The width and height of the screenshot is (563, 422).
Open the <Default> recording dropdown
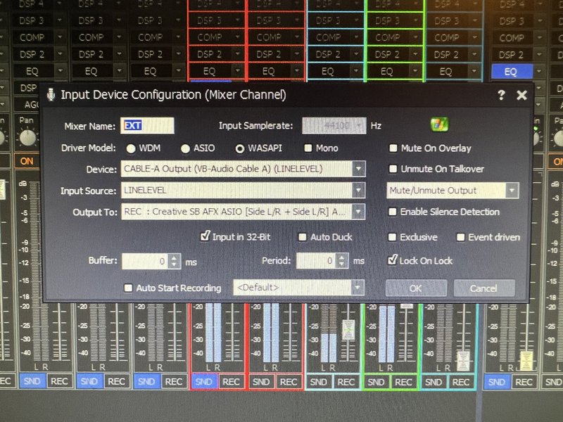click(358, 288)
